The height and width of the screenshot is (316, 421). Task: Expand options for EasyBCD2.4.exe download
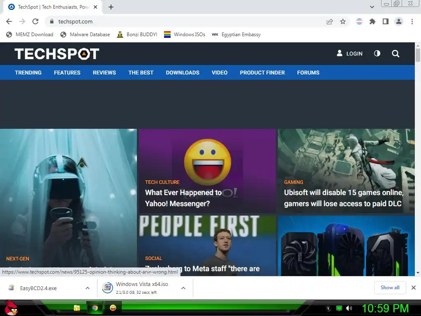[x=88, y=288]
